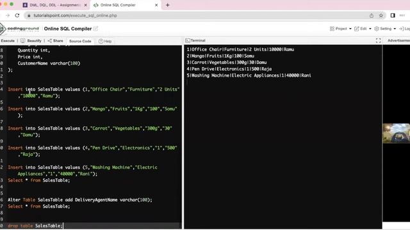Click the edit title icon beside Online SQL Compiler
410x230 pixels.
coord(95,29)
